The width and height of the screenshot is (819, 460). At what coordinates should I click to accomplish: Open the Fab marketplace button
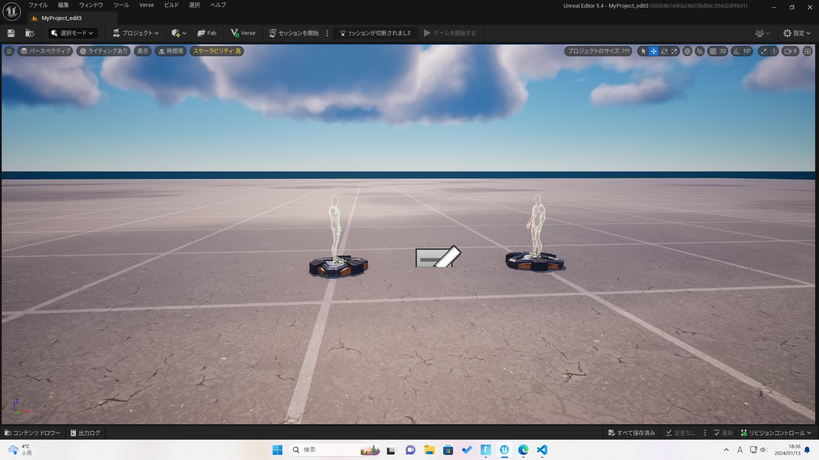click(x=207, y=33)
